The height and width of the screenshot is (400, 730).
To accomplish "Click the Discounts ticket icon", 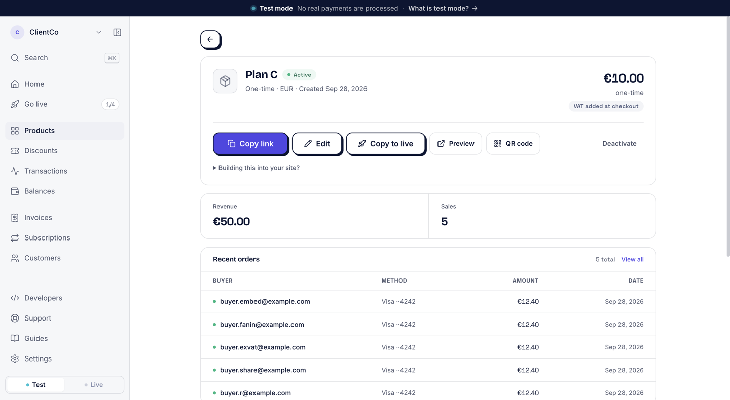I will [x=15, y=151].
